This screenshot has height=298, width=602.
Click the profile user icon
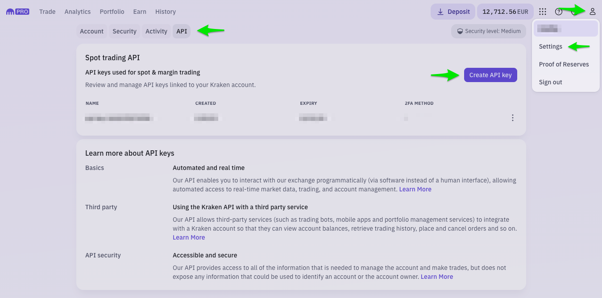pyautogui.click(x=593, y=12)
